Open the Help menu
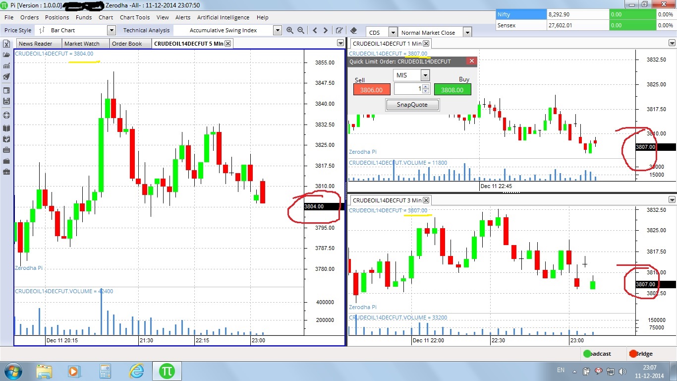The height and width of the screenshot is (381, 677). 263,17
